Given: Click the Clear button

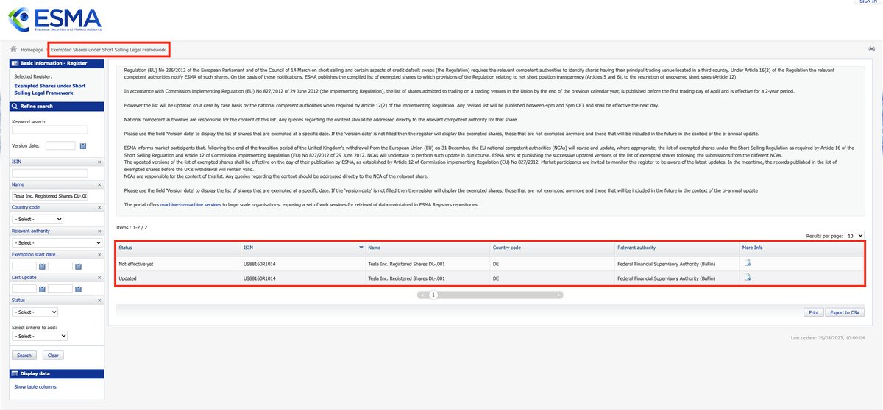Looking at the screenshot, I should pyautogui.click(x=53, y=355).
